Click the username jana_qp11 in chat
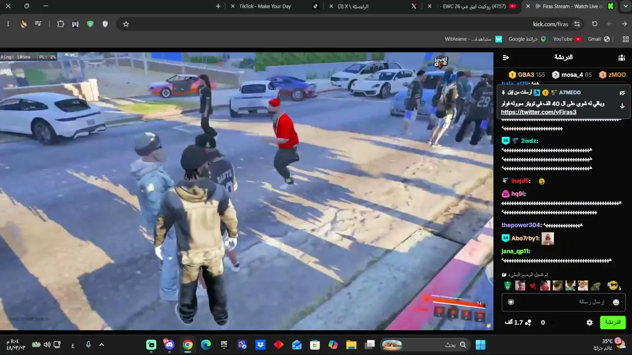 coord(515,251)
